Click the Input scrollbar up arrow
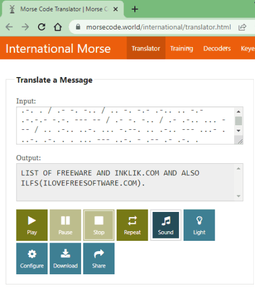 tap(239, 112)
